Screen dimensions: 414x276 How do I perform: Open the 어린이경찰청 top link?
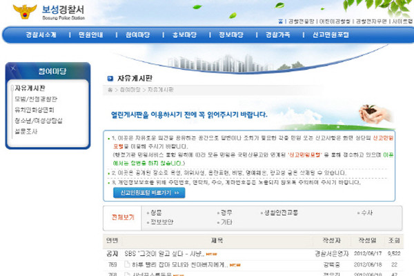click(335, 21)
